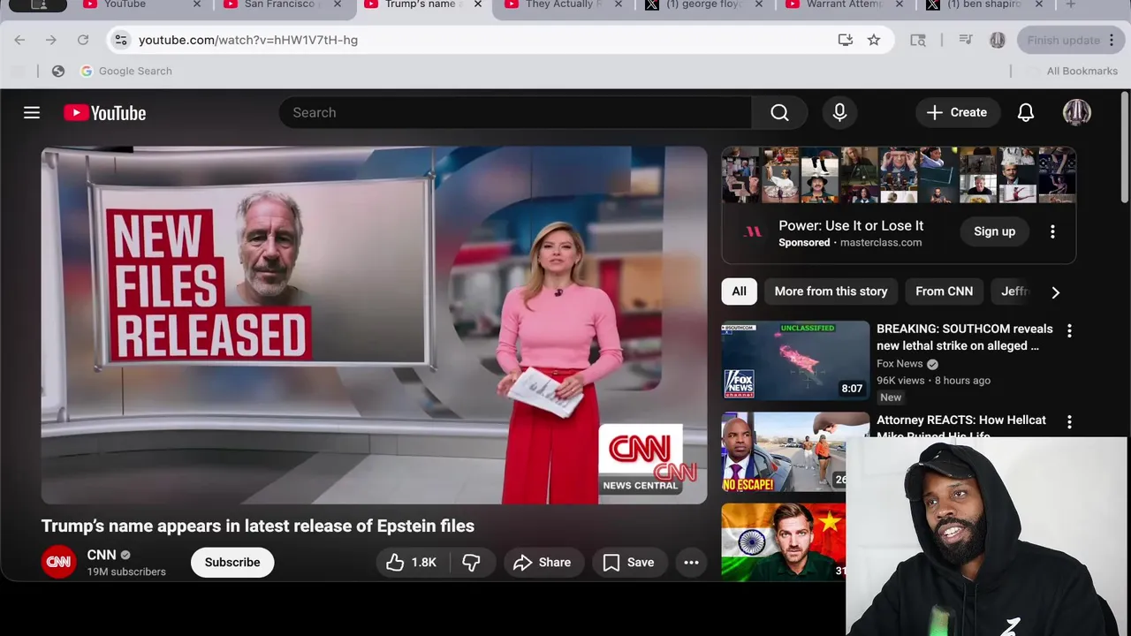Open Power: Use It or Lose It ad
The image size is (1131, 636).
[x=851, y=225]
